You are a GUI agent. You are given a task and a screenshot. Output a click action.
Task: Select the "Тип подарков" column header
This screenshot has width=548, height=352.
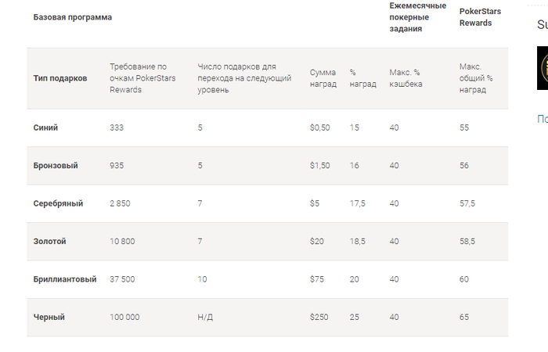click(60, 78)
